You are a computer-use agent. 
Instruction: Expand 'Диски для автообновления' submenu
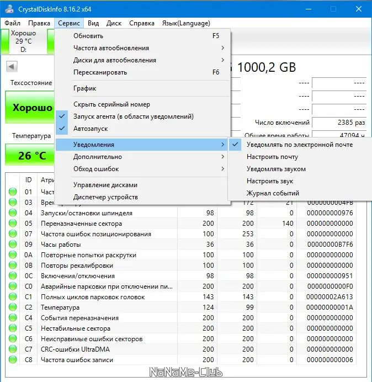pyautogui.click(x=143, y=60)
